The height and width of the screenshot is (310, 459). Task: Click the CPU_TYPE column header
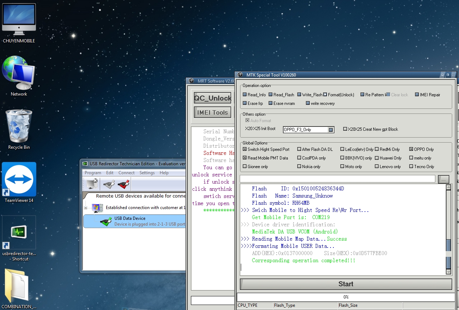click(255, 305)
